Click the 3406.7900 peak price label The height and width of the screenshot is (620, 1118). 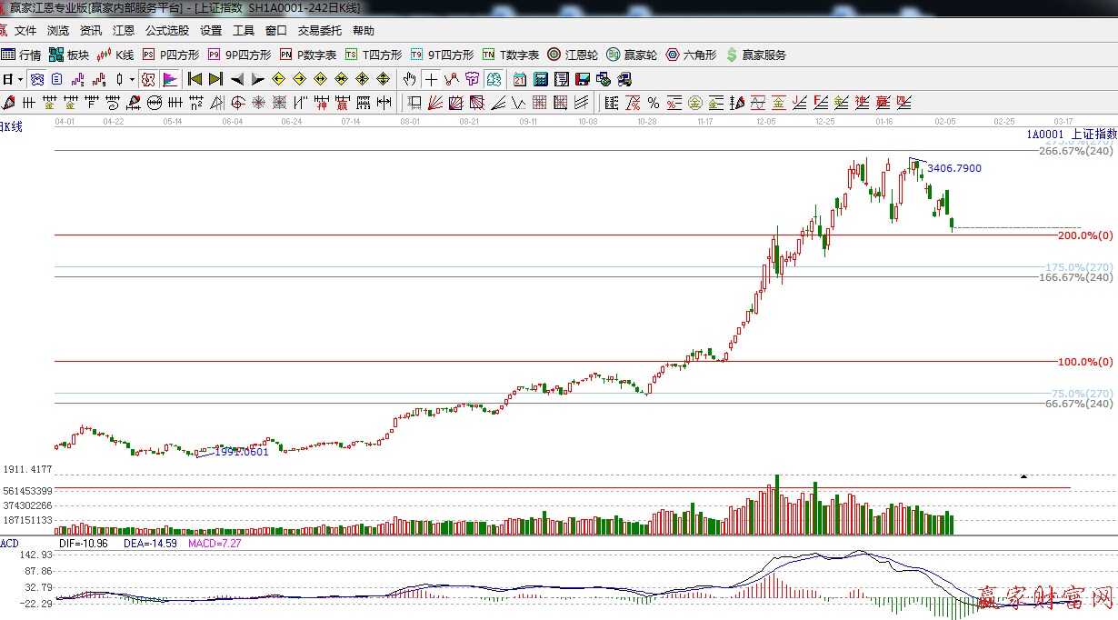coord(953,168)
